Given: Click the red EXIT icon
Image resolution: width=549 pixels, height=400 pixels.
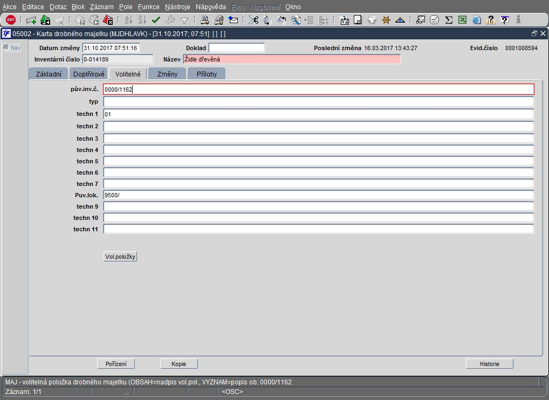Looking at the screenshot, I should click(x=10, y=20).
